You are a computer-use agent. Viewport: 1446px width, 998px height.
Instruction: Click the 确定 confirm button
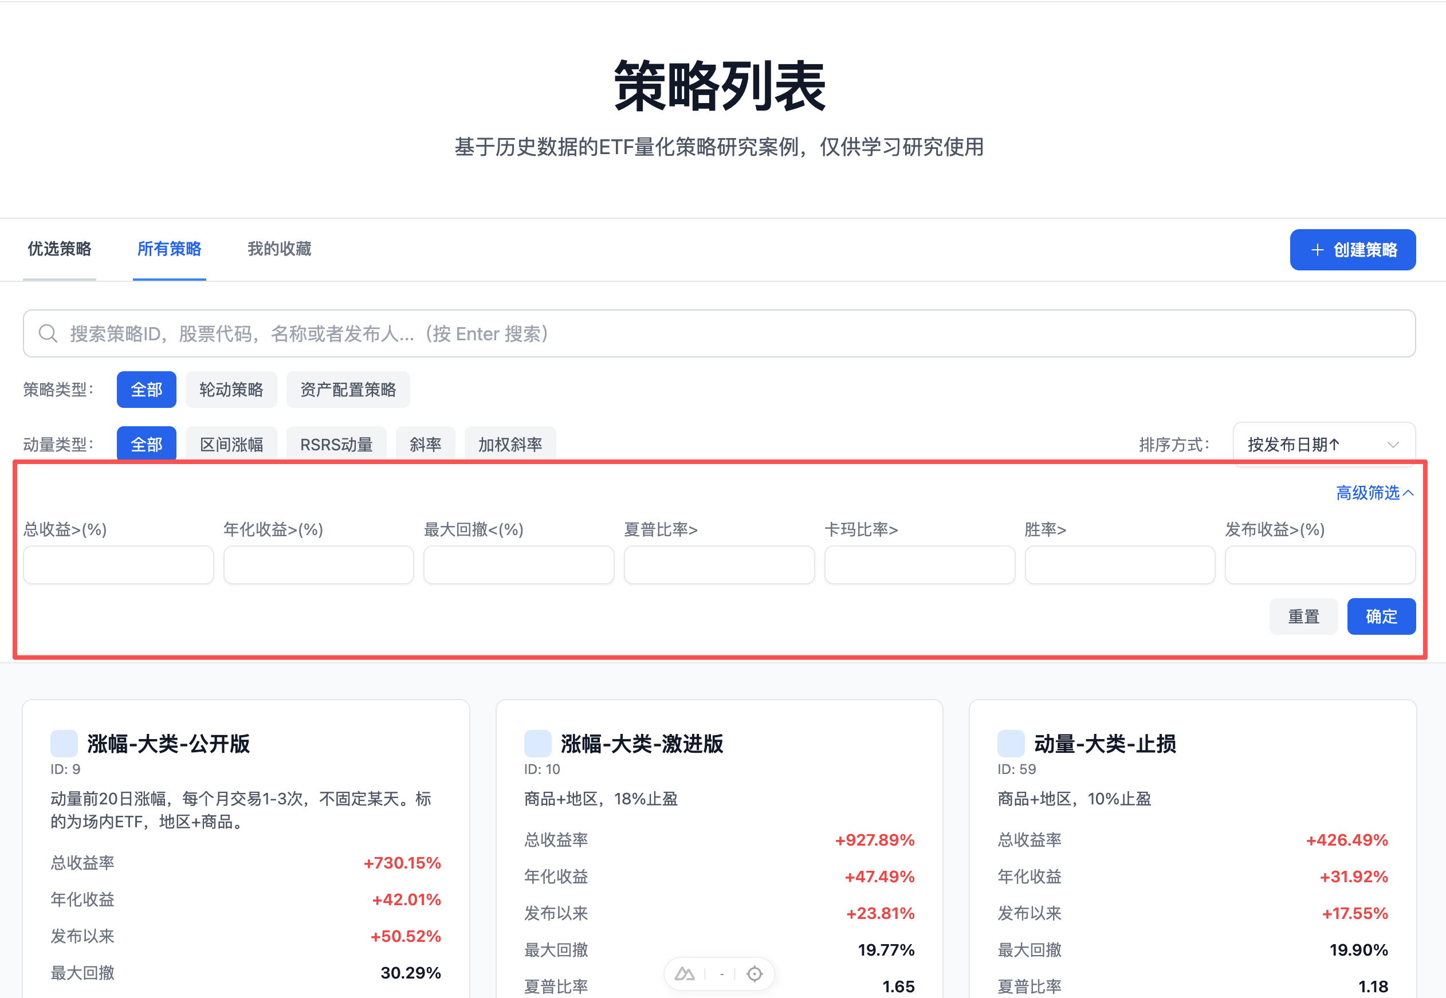coord(1382,616)
